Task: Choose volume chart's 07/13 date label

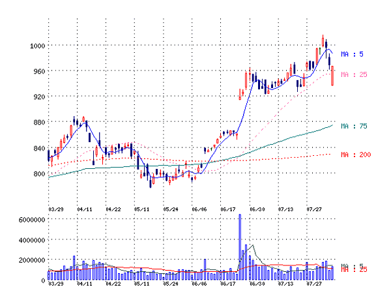Action: click(286, 284)
